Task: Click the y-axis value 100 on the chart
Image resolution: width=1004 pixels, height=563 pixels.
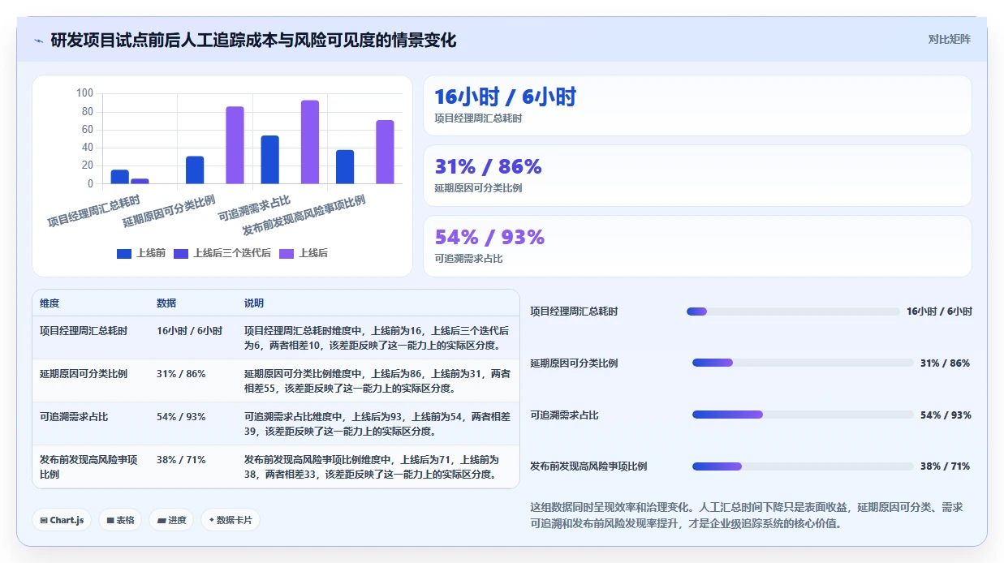Action: tap(85, 93)
